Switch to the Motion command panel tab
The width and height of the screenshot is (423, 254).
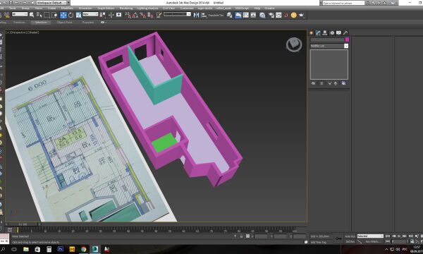332,32
